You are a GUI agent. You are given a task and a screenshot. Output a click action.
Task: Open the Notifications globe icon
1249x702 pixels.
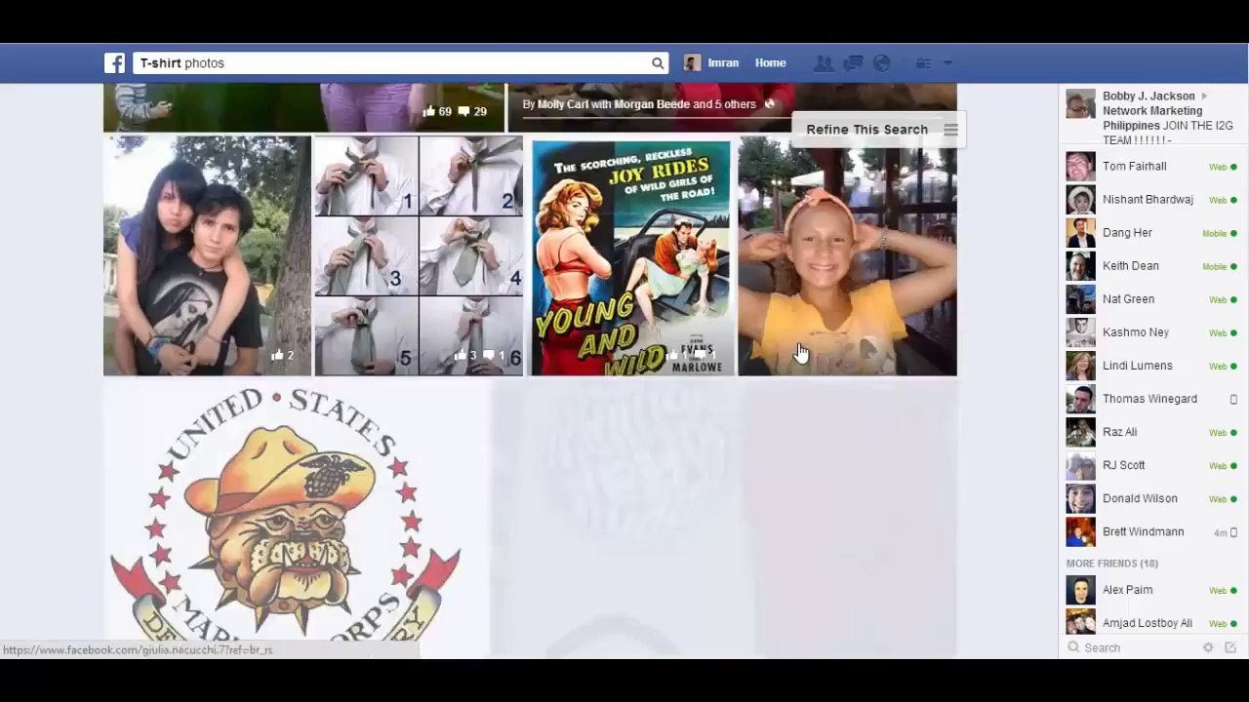pos(882,63)
